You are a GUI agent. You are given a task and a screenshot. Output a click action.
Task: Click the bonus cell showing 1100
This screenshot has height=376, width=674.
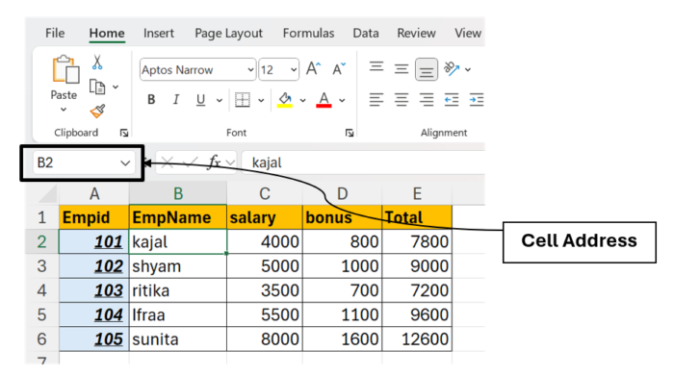pos(342,314)
